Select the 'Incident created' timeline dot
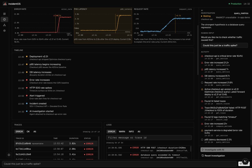The image size is (252, 168). (27, 104)
